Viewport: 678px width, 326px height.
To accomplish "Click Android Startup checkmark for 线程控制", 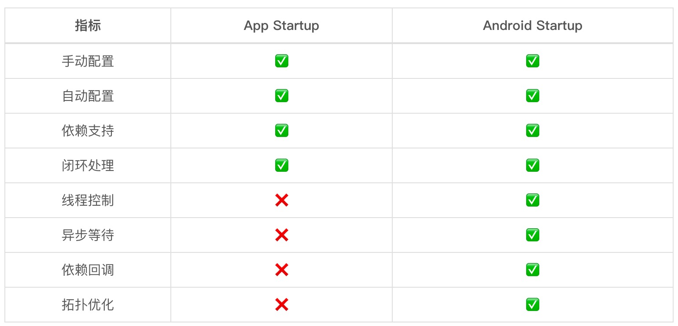I will point(532,200).
